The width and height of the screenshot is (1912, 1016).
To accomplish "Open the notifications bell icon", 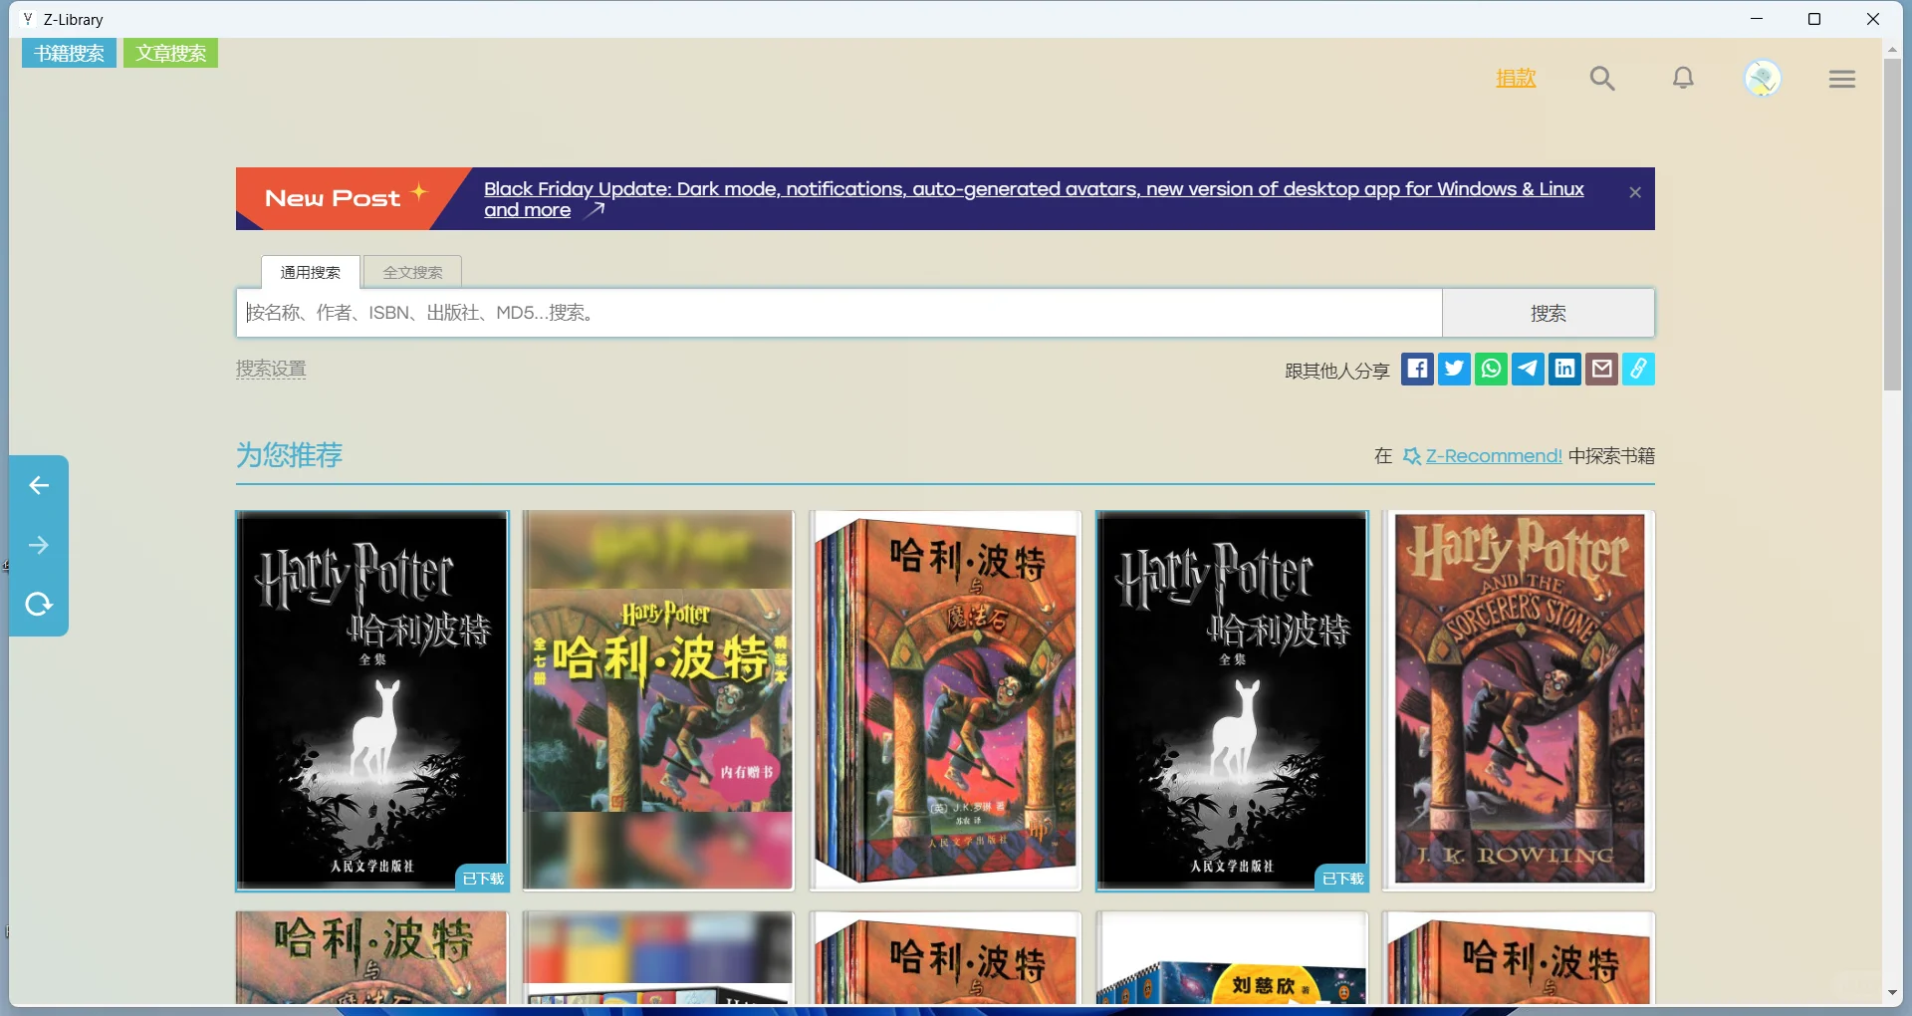I will (1683, 79).
